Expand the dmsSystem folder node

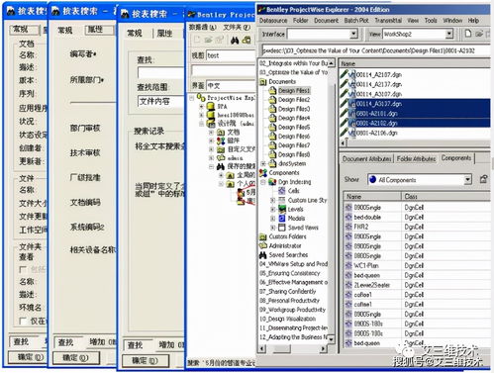click(x=263, y=163)
